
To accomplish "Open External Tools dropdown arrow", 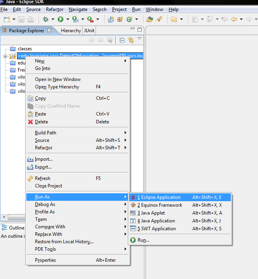I will click(x=98, y=19).
